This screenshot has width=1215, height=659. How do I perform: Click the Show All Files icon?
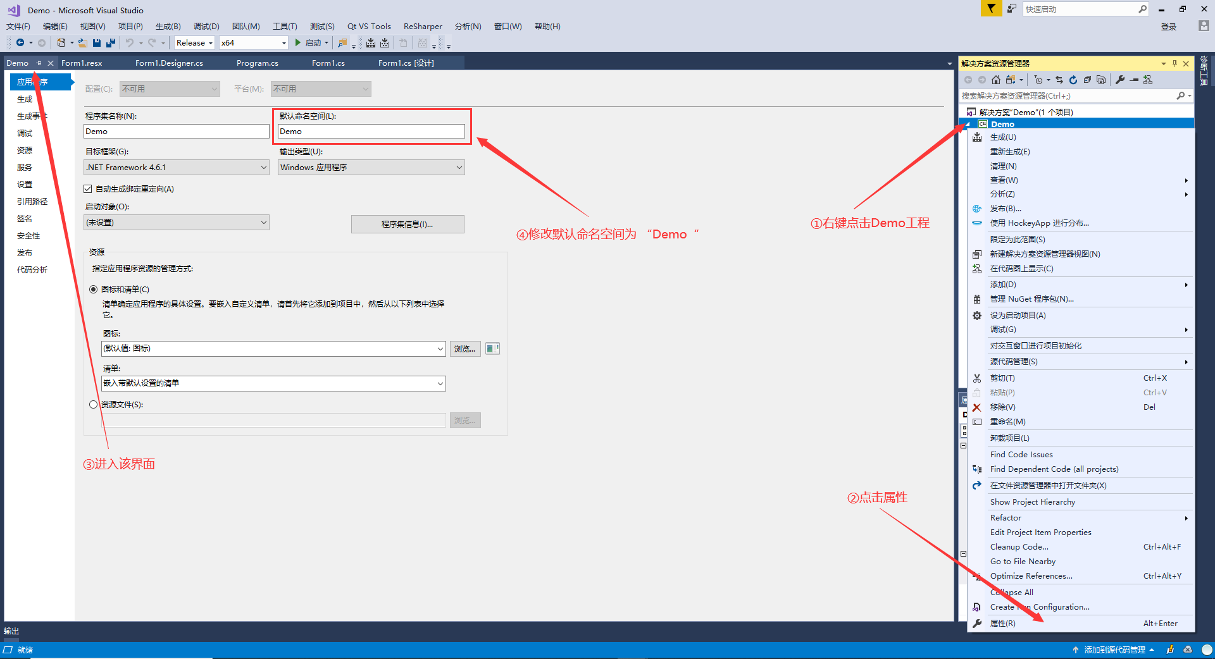click(x=1101, y=80)
